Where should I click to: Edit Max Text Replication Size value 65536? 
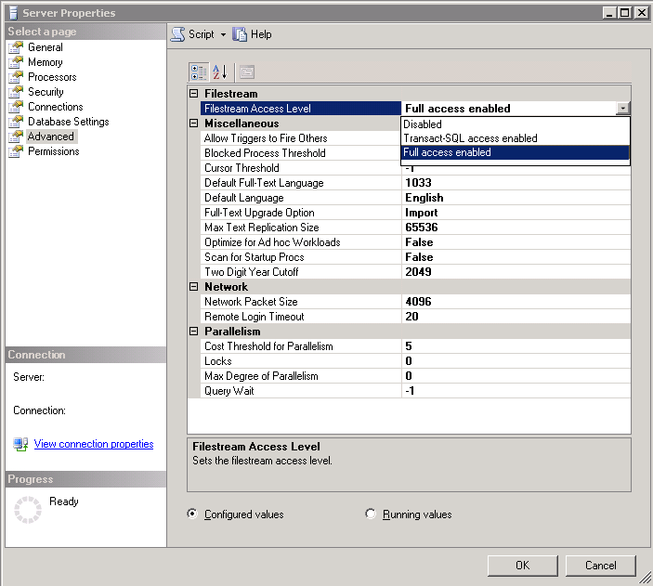(x=516, y=228)
